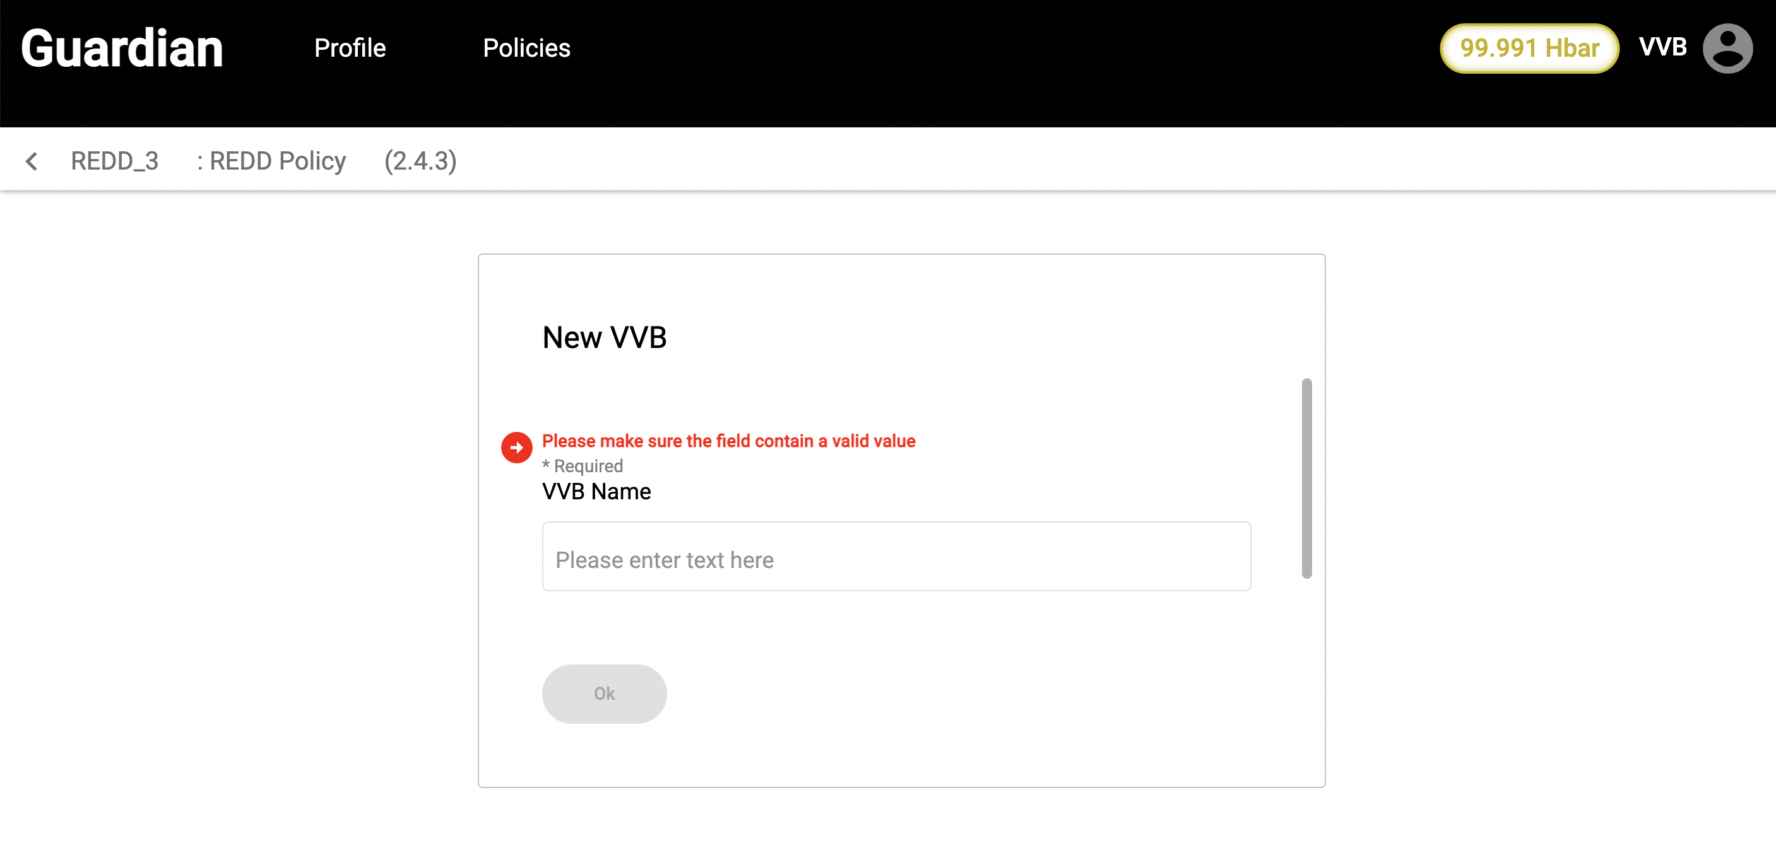Screen dimensions: 1776x841
Task: Click the Guardian logo
Action: point(122,48)
